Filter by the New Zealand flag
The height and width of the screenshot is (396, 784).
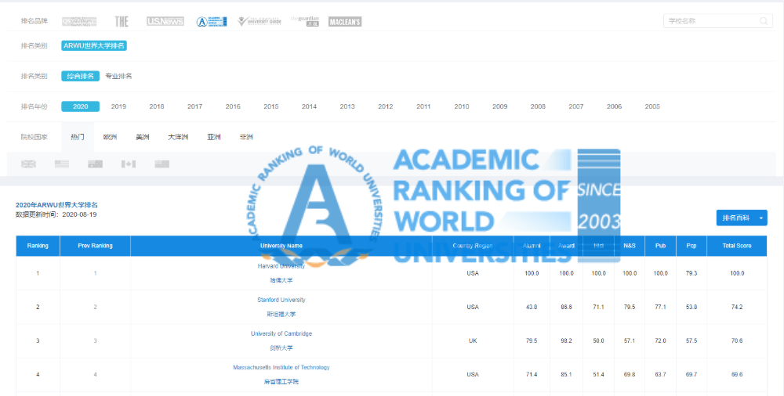162,164
